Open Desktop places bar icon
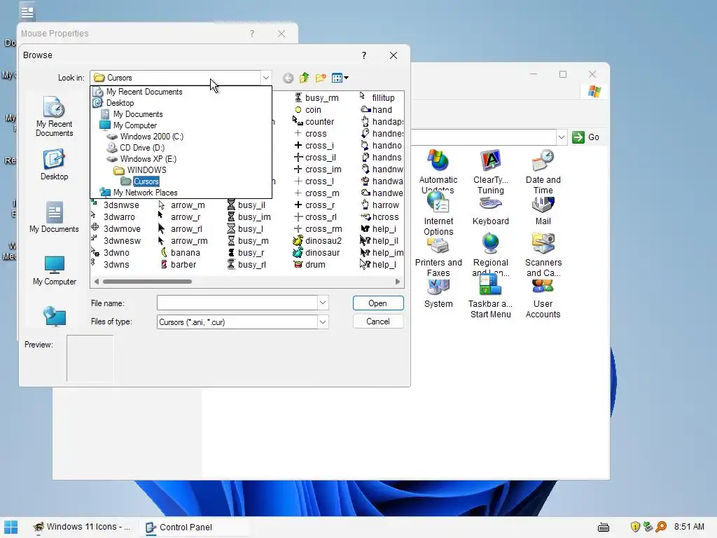The height and width of the screenshot is (538, 717). click(x=55, y=165)
